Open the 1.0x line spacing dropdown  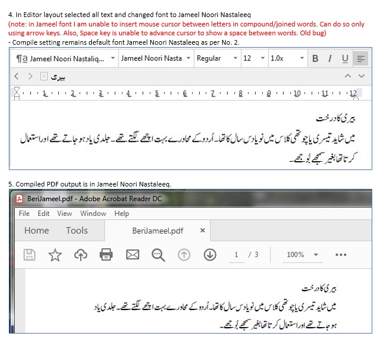click(287, 58)
